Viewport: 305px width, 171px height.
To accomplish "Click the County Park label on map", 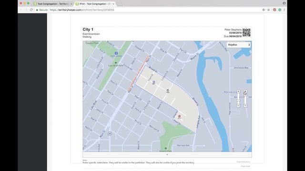I will point(92,43).
